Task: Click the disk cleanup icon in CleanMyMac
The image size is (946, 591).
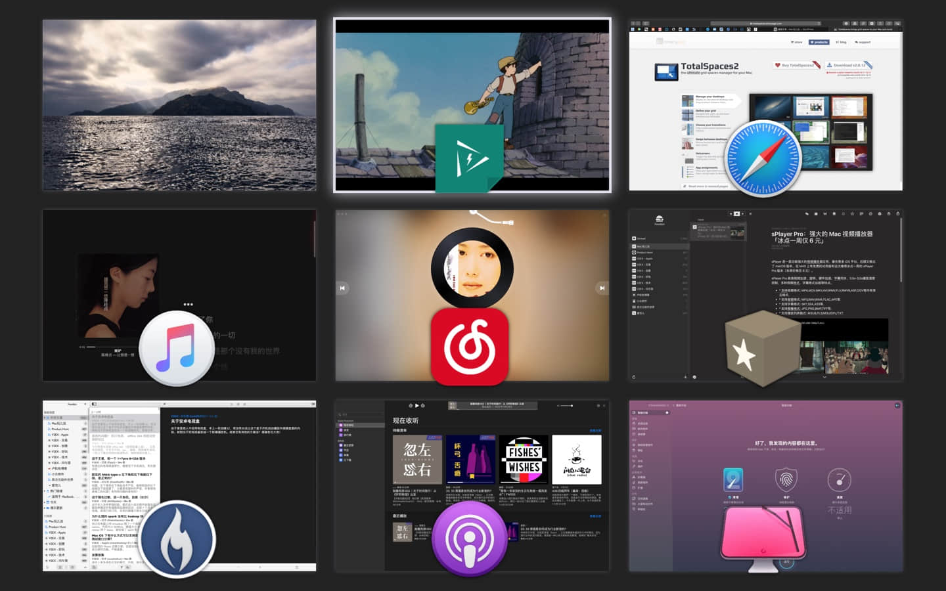Action: click(732, 480)
